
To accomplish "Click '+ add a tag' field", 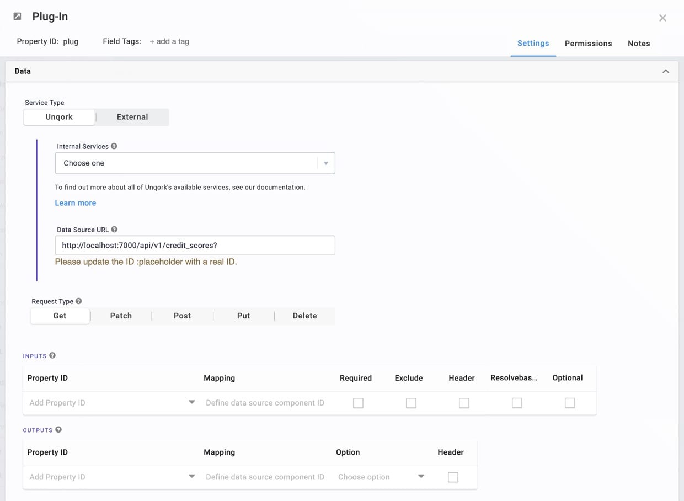I will click(169, 41).
